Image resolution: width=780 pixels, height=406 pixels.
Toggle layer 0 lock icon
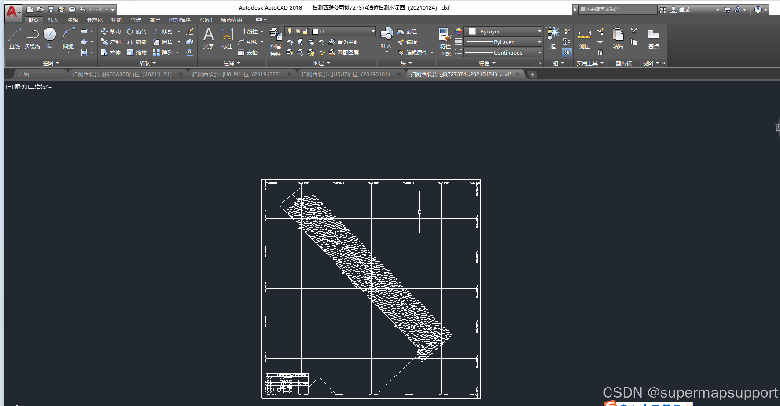pos(306,31)
